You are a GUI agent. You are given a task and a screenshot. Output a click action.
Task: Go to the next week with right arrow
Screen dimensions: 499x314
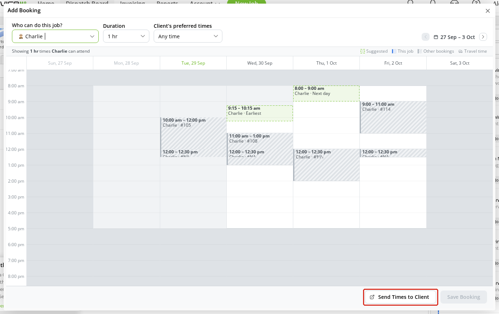pyautogui.click(x=483, y=37)
